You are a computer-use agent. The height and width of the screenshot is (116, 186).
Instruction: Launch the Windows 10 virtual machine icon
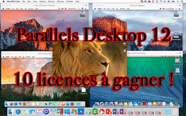(x=67, y=112)
